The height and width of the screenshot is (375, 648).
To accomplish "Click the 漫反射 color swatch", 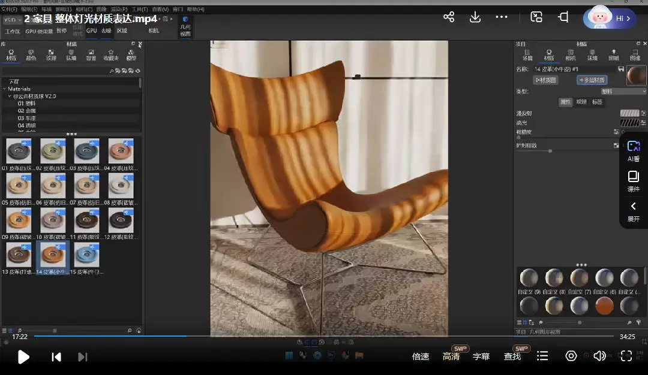I will coord(629,113).
